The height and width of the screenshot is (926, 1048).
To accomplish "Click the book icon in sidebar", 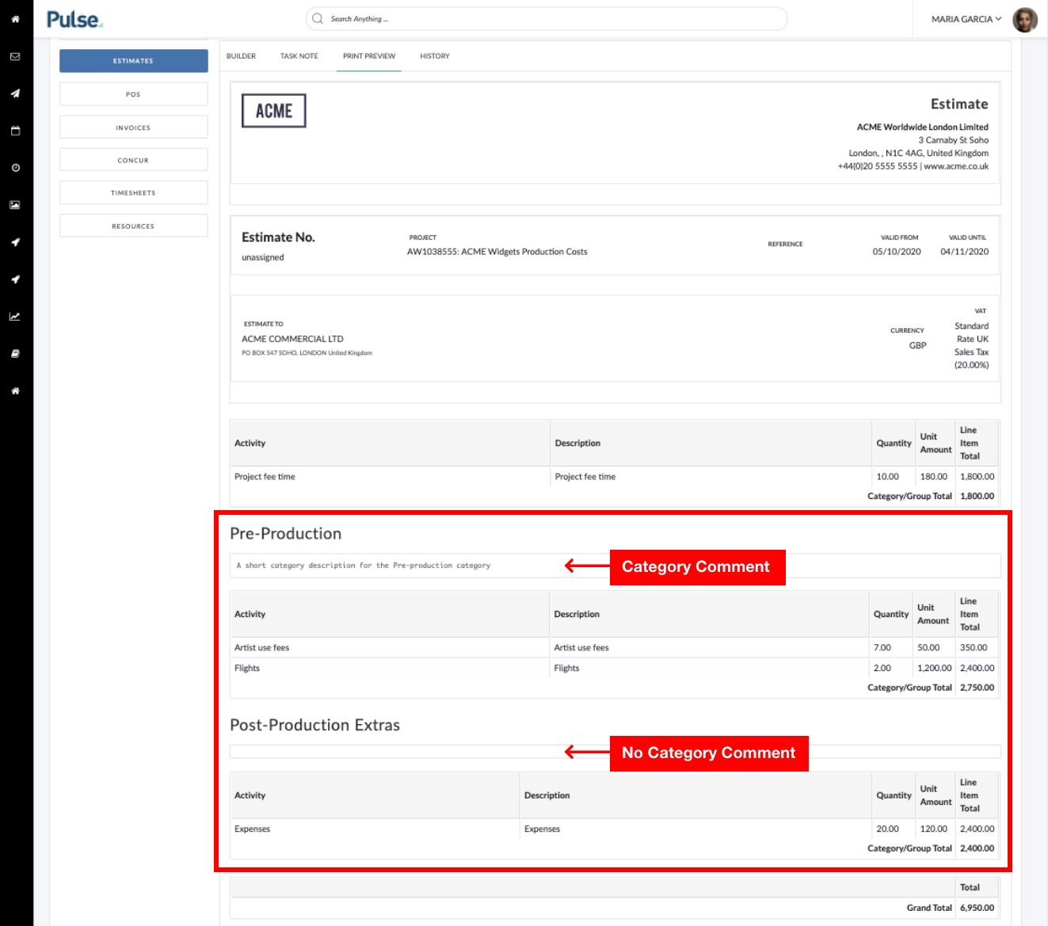I will 15,353.
